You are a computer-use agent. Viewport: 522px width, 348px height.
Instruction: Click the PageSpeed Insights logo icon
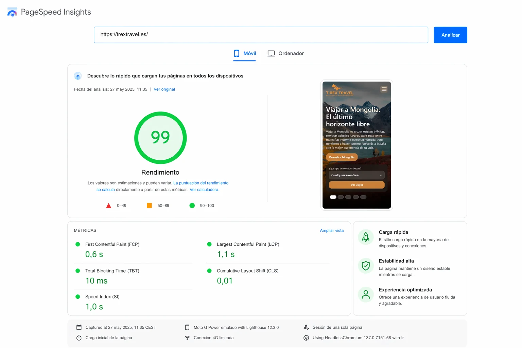point(12,12)
